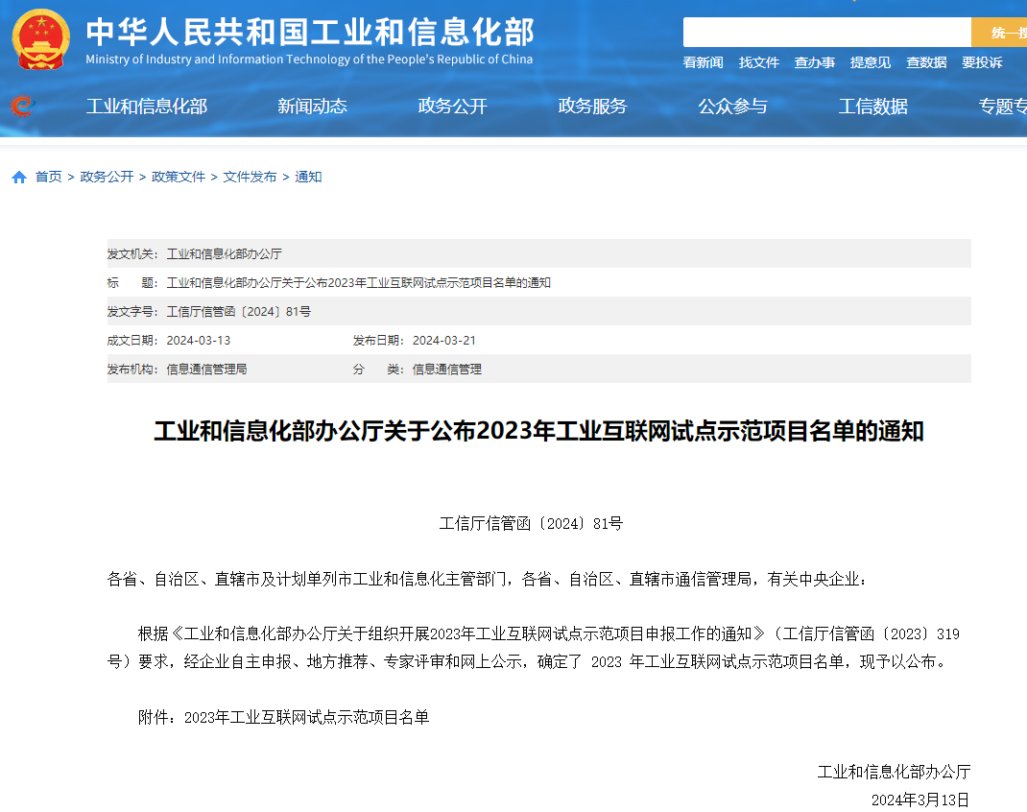Open the 新闻动态 navigation menu item
The width and height of the screenshot is (1027, 812).
312,107
